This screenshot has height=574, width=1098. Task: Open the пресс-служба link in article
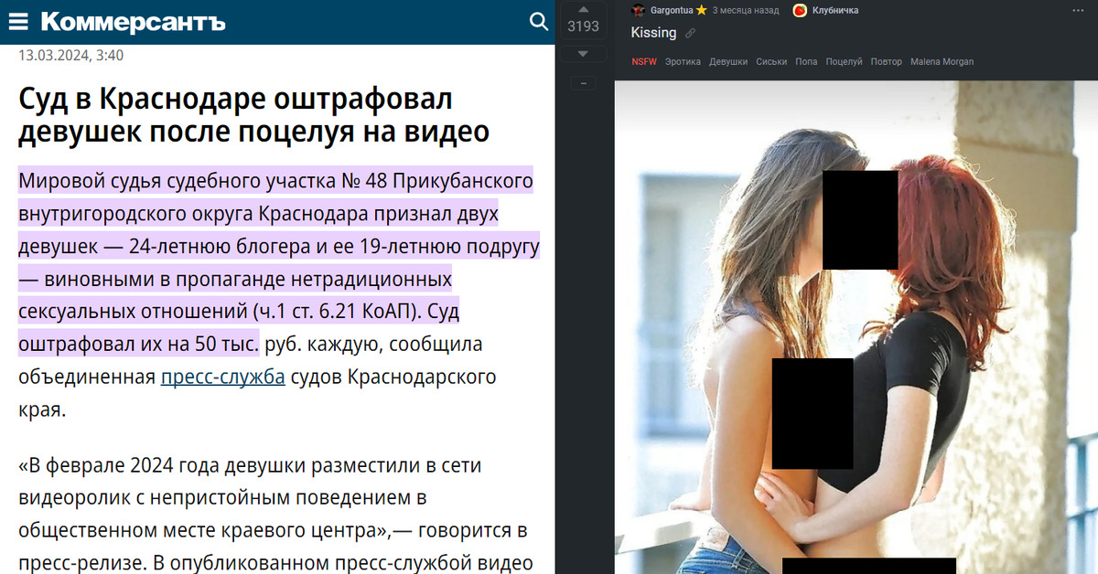click(222, 377)
